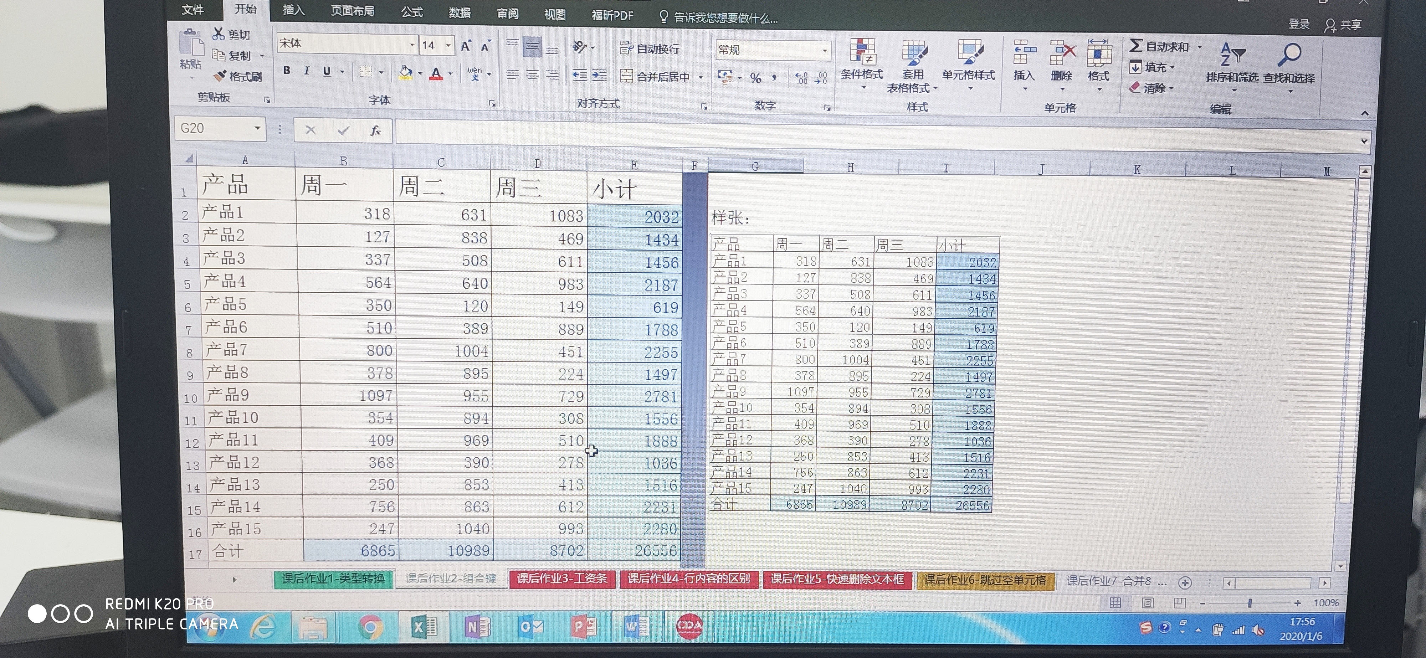Open the font name dropdown

412,44
